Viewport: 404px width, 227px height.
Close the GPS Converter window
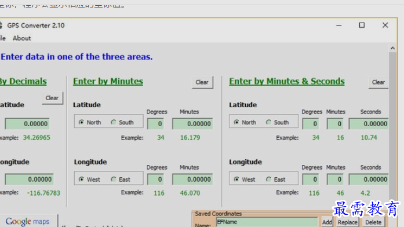point(385,25)
